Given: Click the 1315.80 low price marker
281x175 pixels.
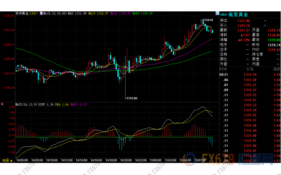Looking at the screenshot, I should pos(132,98).
